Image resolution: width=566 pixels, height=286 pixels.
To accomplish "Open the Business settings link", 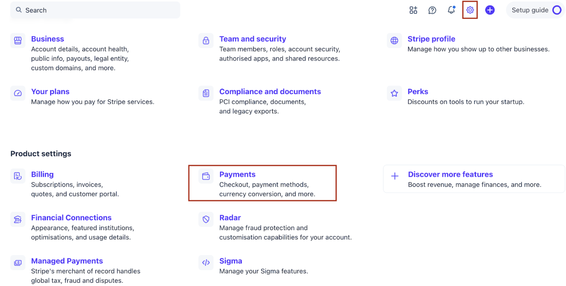I will point(47,39).
